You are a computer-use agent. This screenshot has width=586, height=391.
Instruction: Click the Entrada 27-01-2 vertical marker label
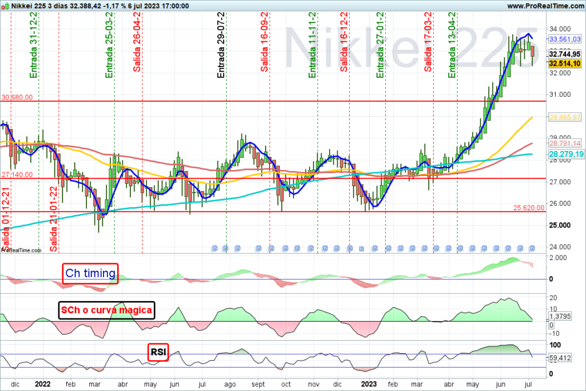click(x=380, y=45)
